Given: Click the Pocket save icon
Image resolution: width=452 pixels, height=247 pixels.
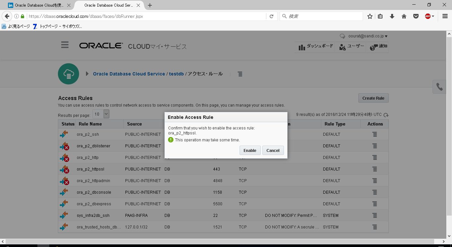Looking at the screenshot, I should 416,16.
